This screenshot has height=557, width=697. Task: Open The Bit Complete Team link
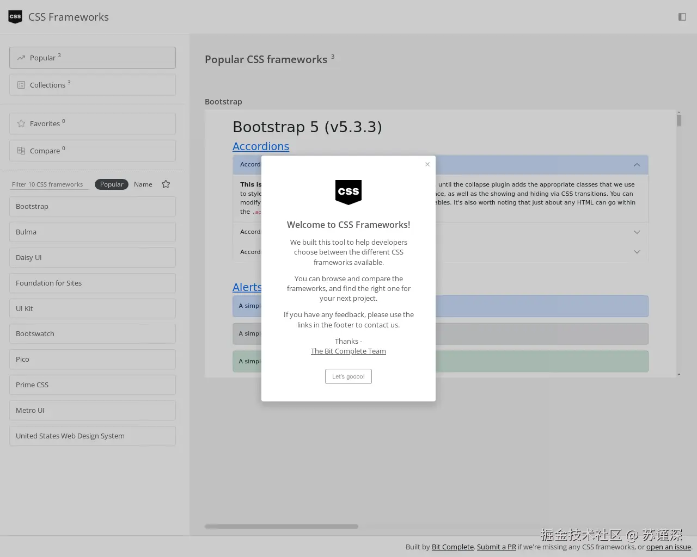pos(348,351)
